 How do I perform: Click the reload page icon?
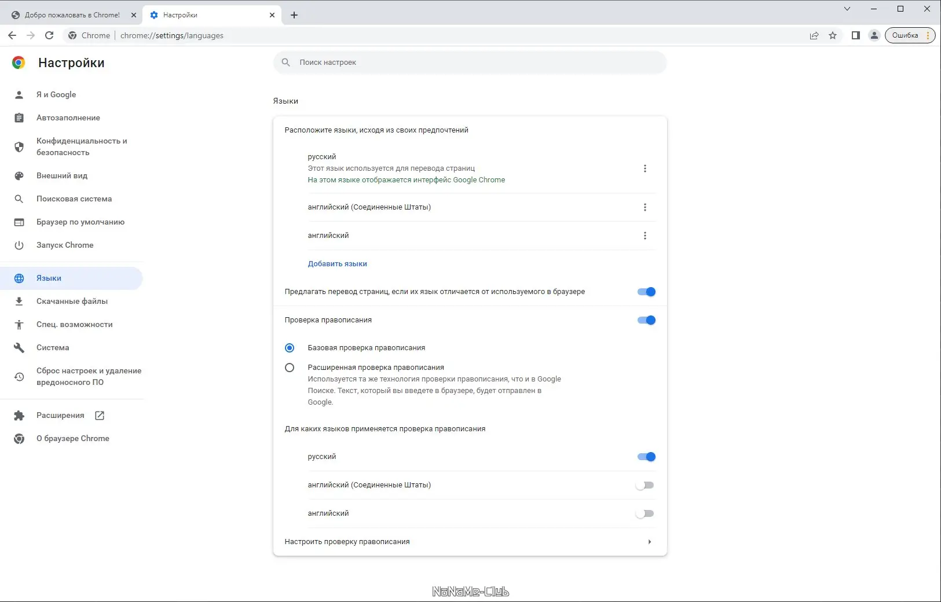click(x=49, y=35)
